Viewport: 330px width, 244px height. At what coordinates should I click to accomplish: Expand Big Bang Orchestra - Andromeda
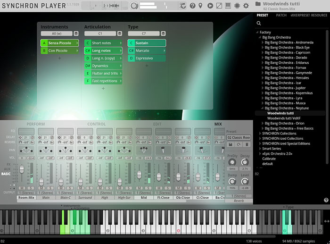263,42
